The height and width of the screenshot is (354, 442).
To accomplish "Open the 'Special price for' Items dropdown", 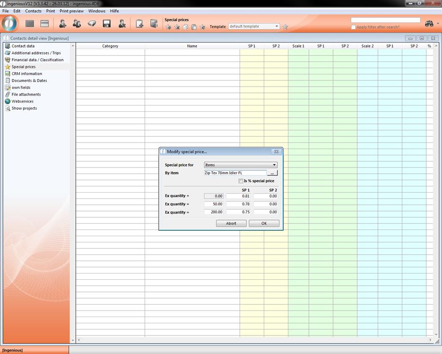I will pyautogui.click(x=241, y=165).
